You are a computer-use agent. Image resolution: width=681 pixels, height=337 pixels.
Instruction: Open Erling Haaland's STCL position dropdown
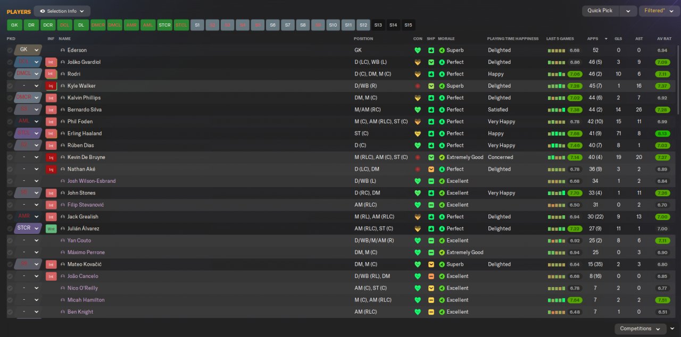coord(28,133)
